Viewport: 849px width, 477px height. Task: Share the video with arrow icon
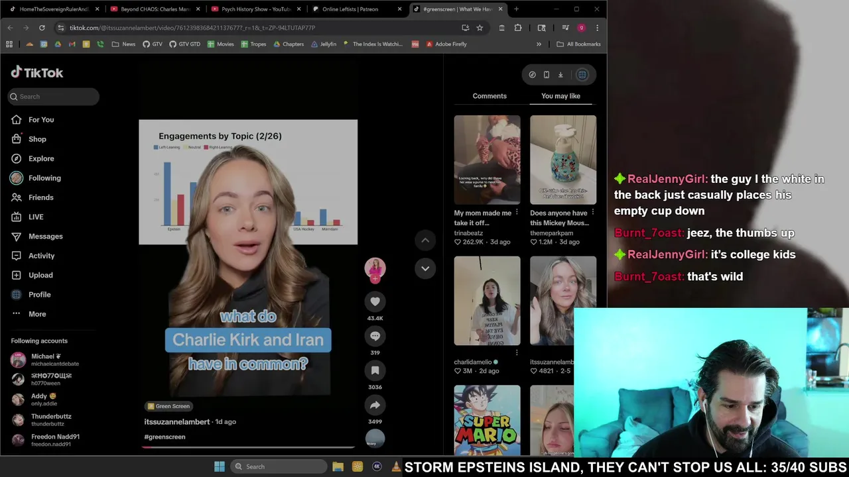click(375, 405)
